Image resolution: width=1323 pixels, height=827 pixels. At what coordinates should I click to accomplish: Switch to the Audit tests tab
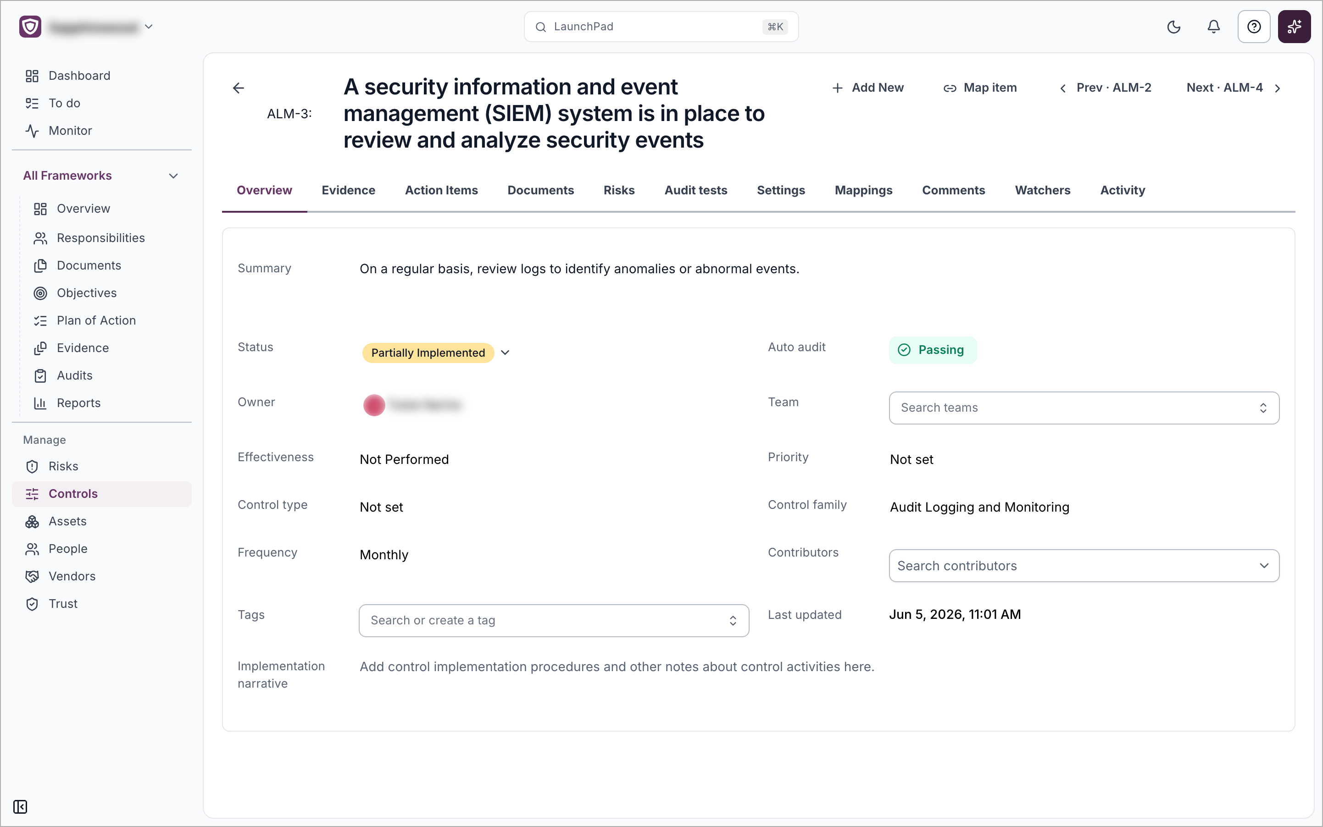click(x=696, y=190)
